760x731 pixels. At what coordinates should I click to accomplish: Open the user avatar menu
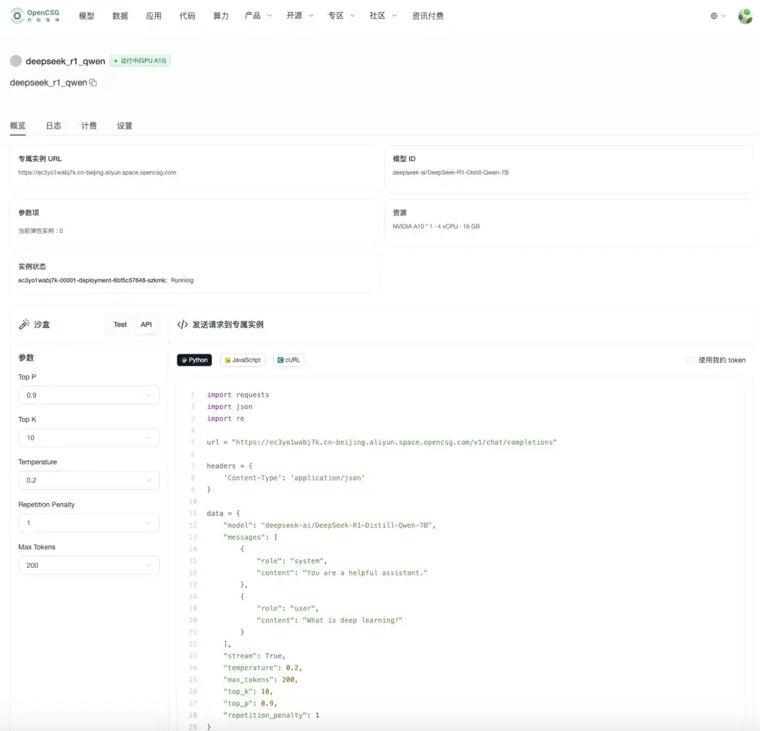745,16
